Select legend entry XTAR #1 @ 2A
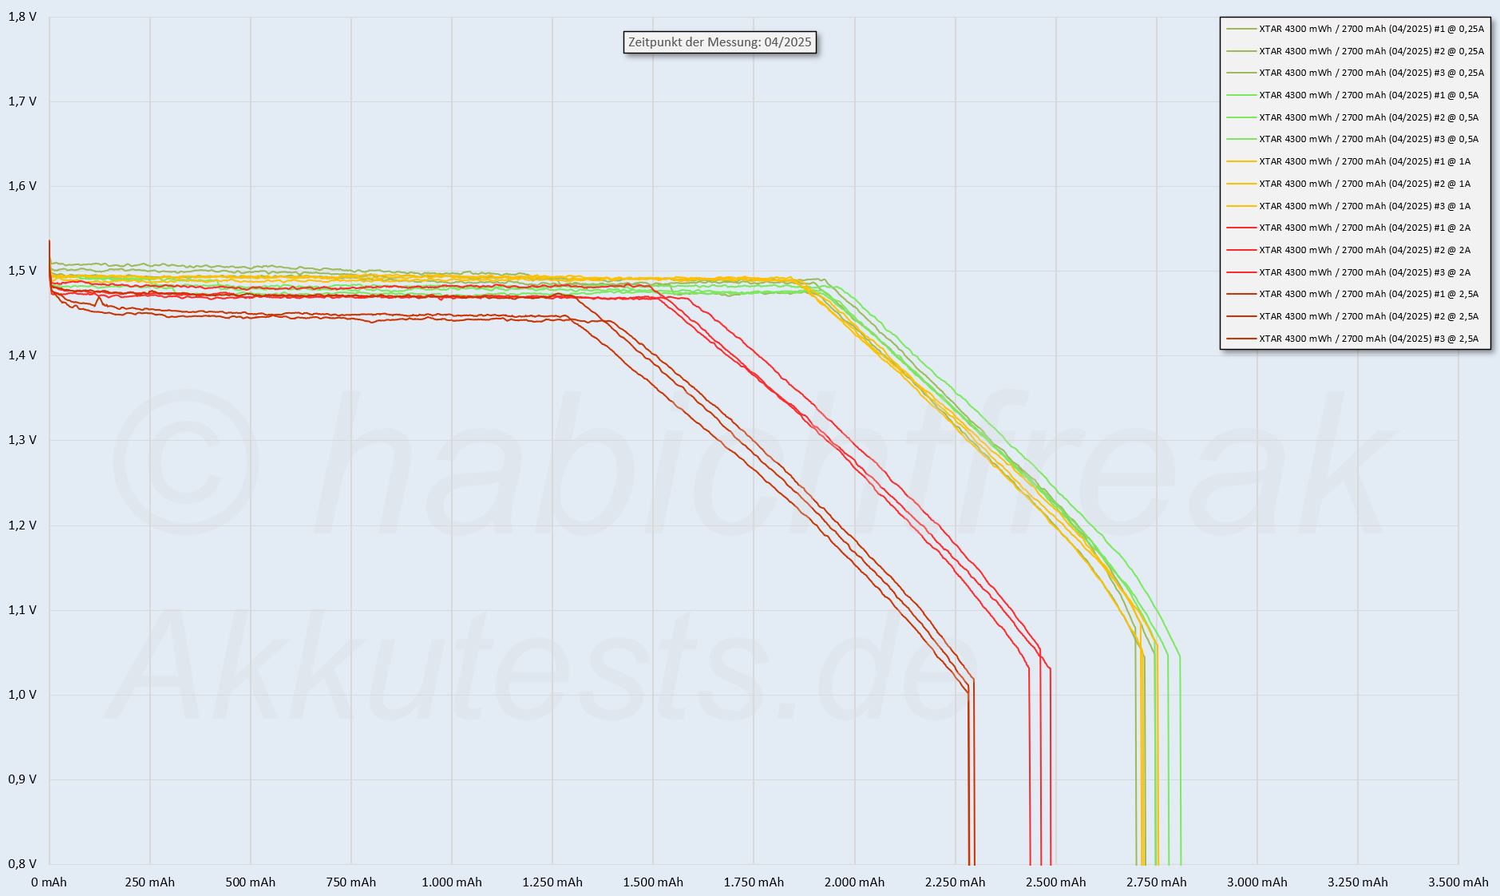1500x896 pixels. pos(1348,228)
